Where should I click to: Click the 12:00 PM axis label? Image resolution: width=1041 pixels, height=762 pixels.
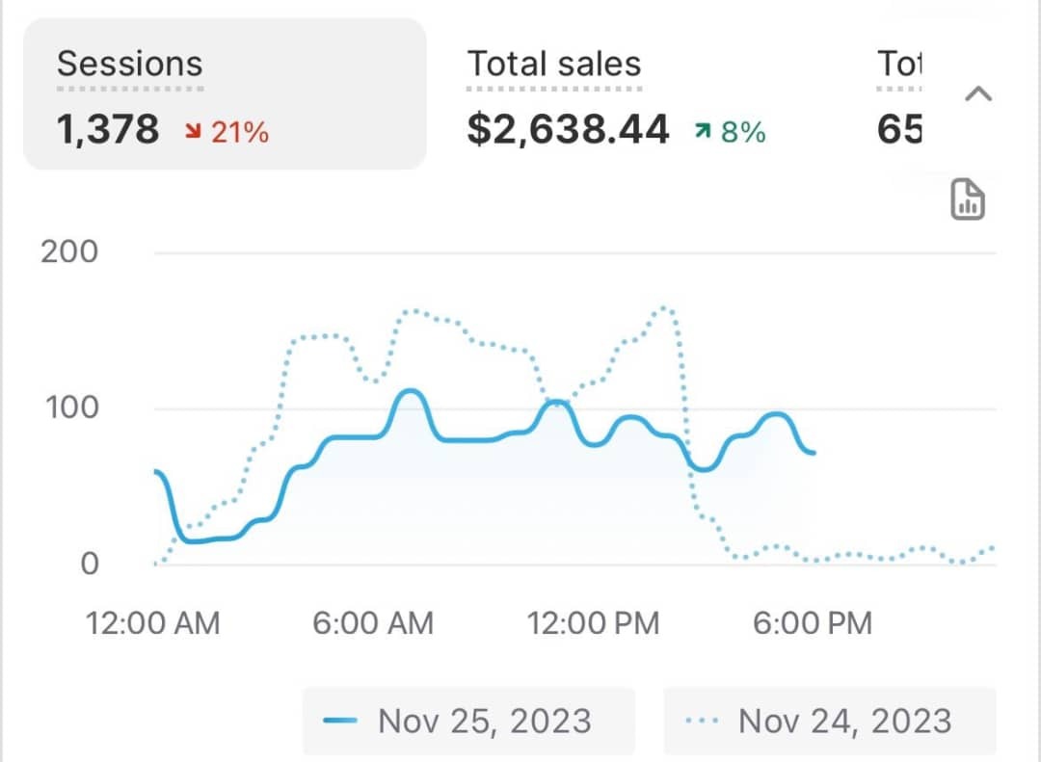(x=594, y=623)
